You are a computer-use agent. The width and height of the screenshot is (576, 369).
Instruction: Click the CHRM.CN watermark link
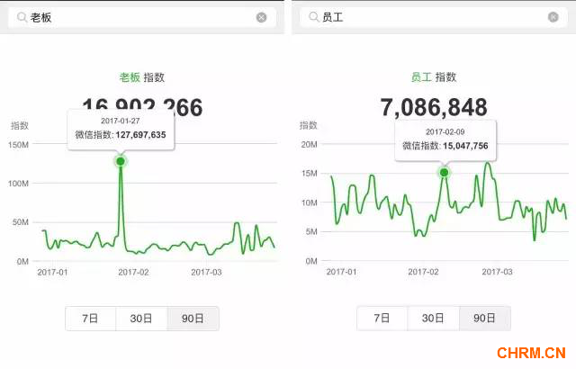529,352
